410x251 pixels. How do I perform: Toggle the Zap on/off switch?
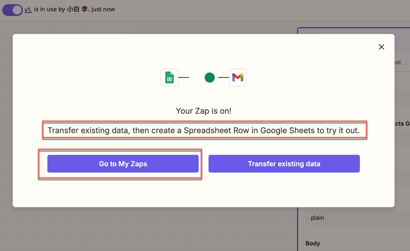[x=12, y=10]
